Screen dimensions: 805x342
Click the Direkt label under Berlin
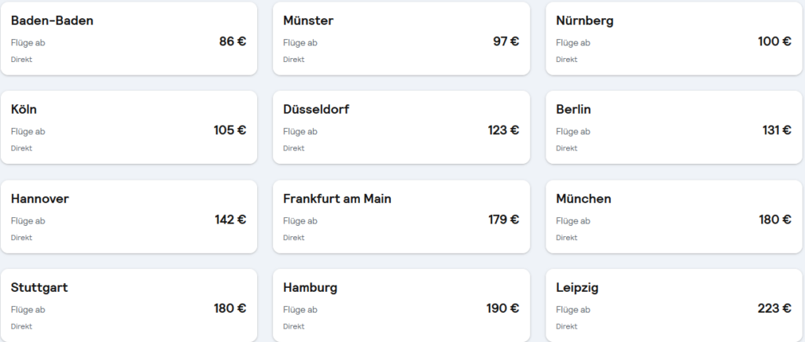pyautogui.click(x=566, y=148)
